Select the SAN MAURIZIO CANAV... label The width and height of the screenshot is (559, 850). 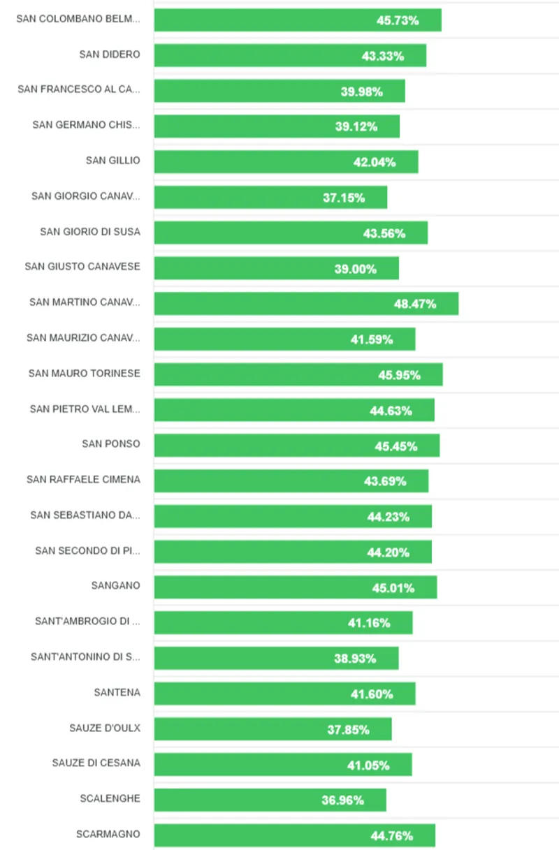(83, 338)
